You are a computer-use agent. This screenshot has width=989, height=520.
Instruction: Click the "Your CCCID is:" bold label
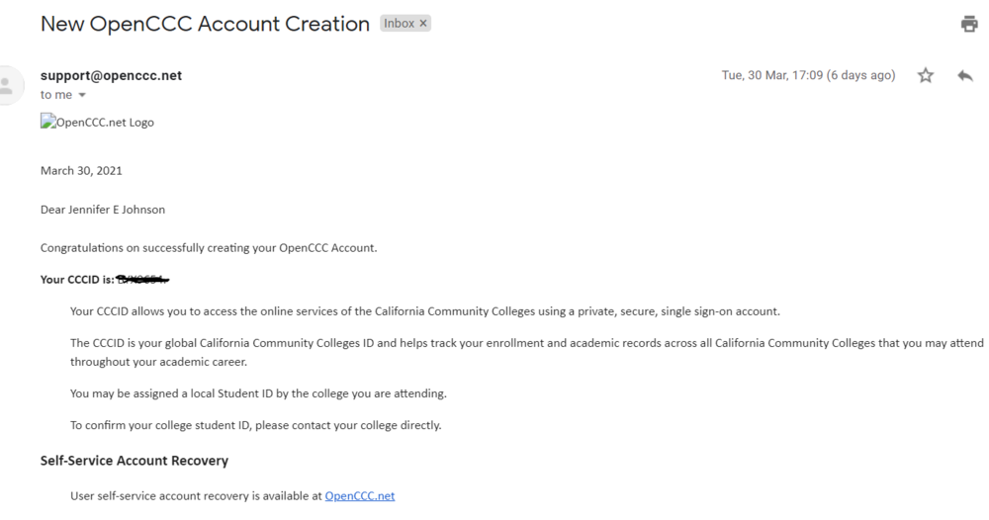pyautogui.click(x=75, y=280)
